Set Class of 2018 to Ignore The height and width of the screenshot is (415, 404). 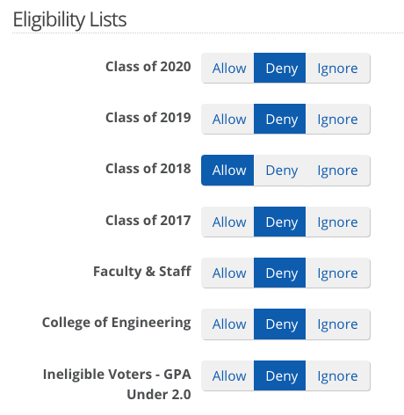338,171
